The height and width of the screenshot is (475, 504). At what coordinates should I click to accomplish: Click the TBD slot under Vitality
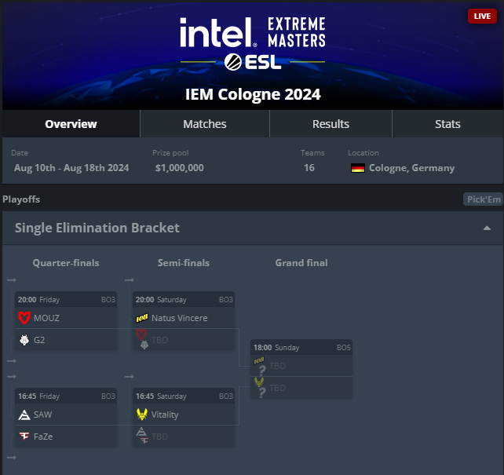coord(184,437)
